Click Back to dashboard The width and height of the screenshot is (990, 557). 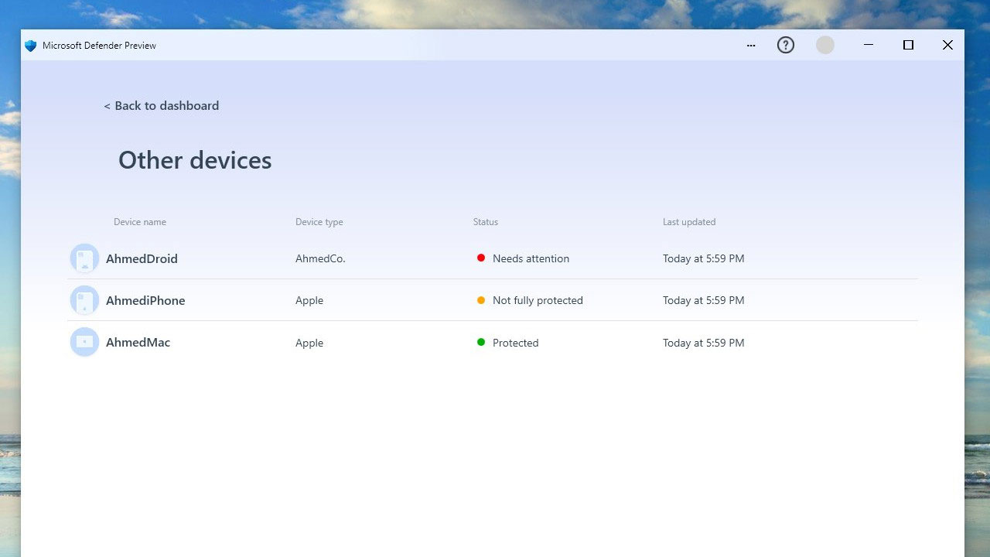tap(161, 105)
